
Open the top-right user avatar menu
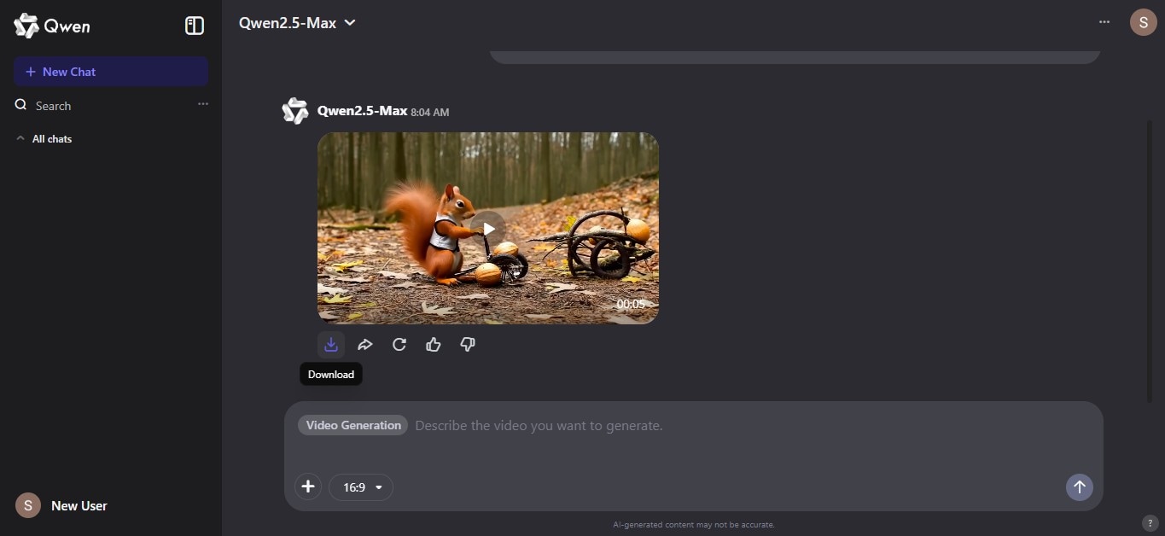(x=1143, y=22)
